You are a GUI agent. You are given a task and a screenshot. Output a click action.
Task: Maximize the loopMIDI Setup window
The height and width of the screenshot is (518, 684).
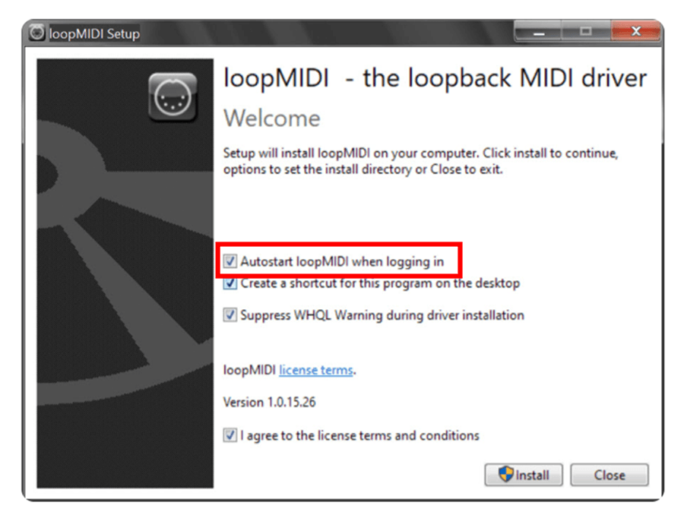click(586, 32)
